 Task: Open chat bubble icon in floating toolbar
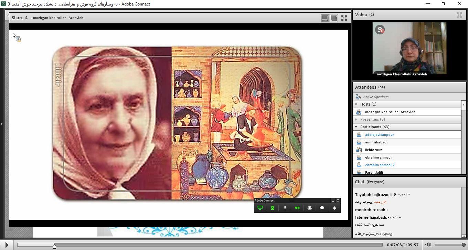click(x=322, y=208)
